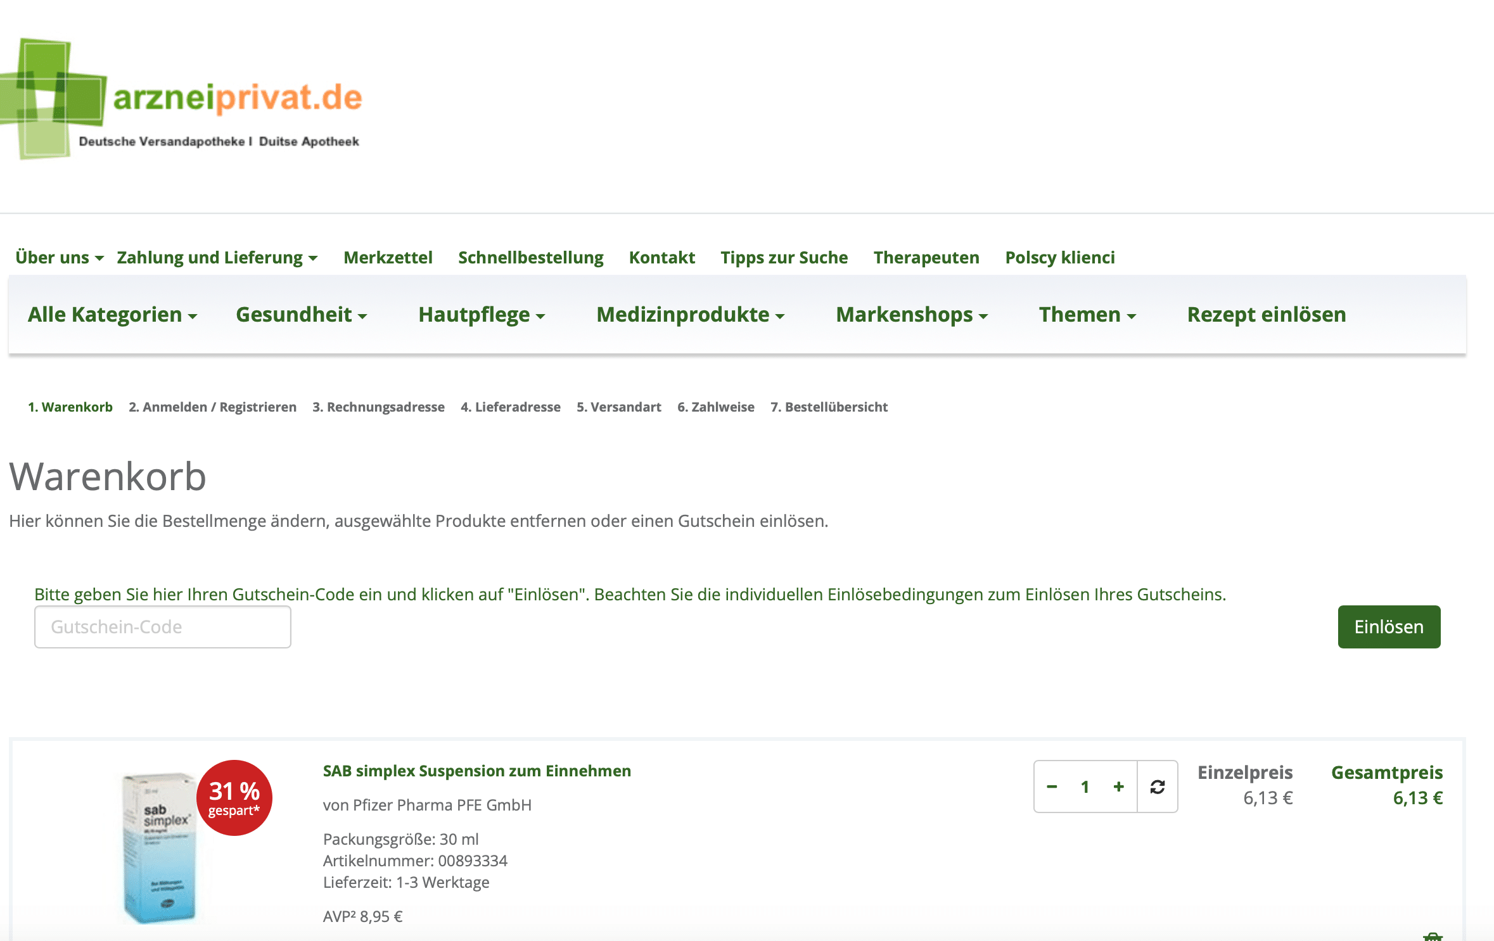Viewport: 1494px width, 941px height.
Task: Open the SAB simplex product thumbnail
Action: point(160,847)
